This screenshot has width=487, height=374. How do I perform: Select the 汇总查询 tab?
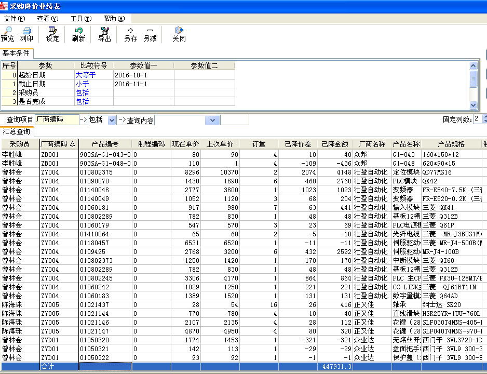[x=17, y=131]
